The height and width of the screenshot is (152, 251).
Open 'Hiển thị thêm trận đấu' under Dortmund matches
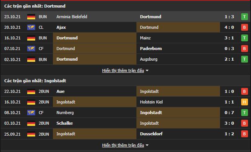click(x=123, y=71)
